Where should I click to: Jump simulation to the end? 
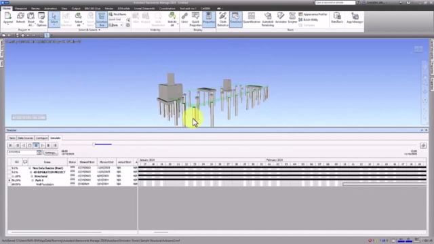tap(55, 145)
